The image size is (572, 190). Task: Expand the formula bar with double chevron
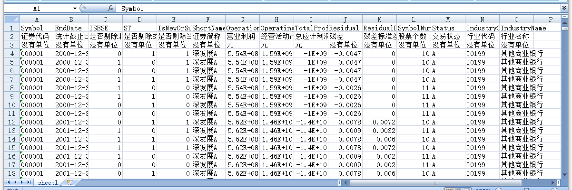(564, 9)
